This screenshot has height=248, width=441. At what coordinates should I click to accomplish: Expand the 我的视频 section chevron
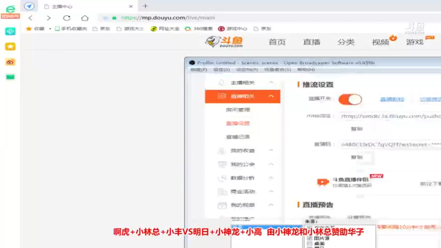click(x=271, y=205)
